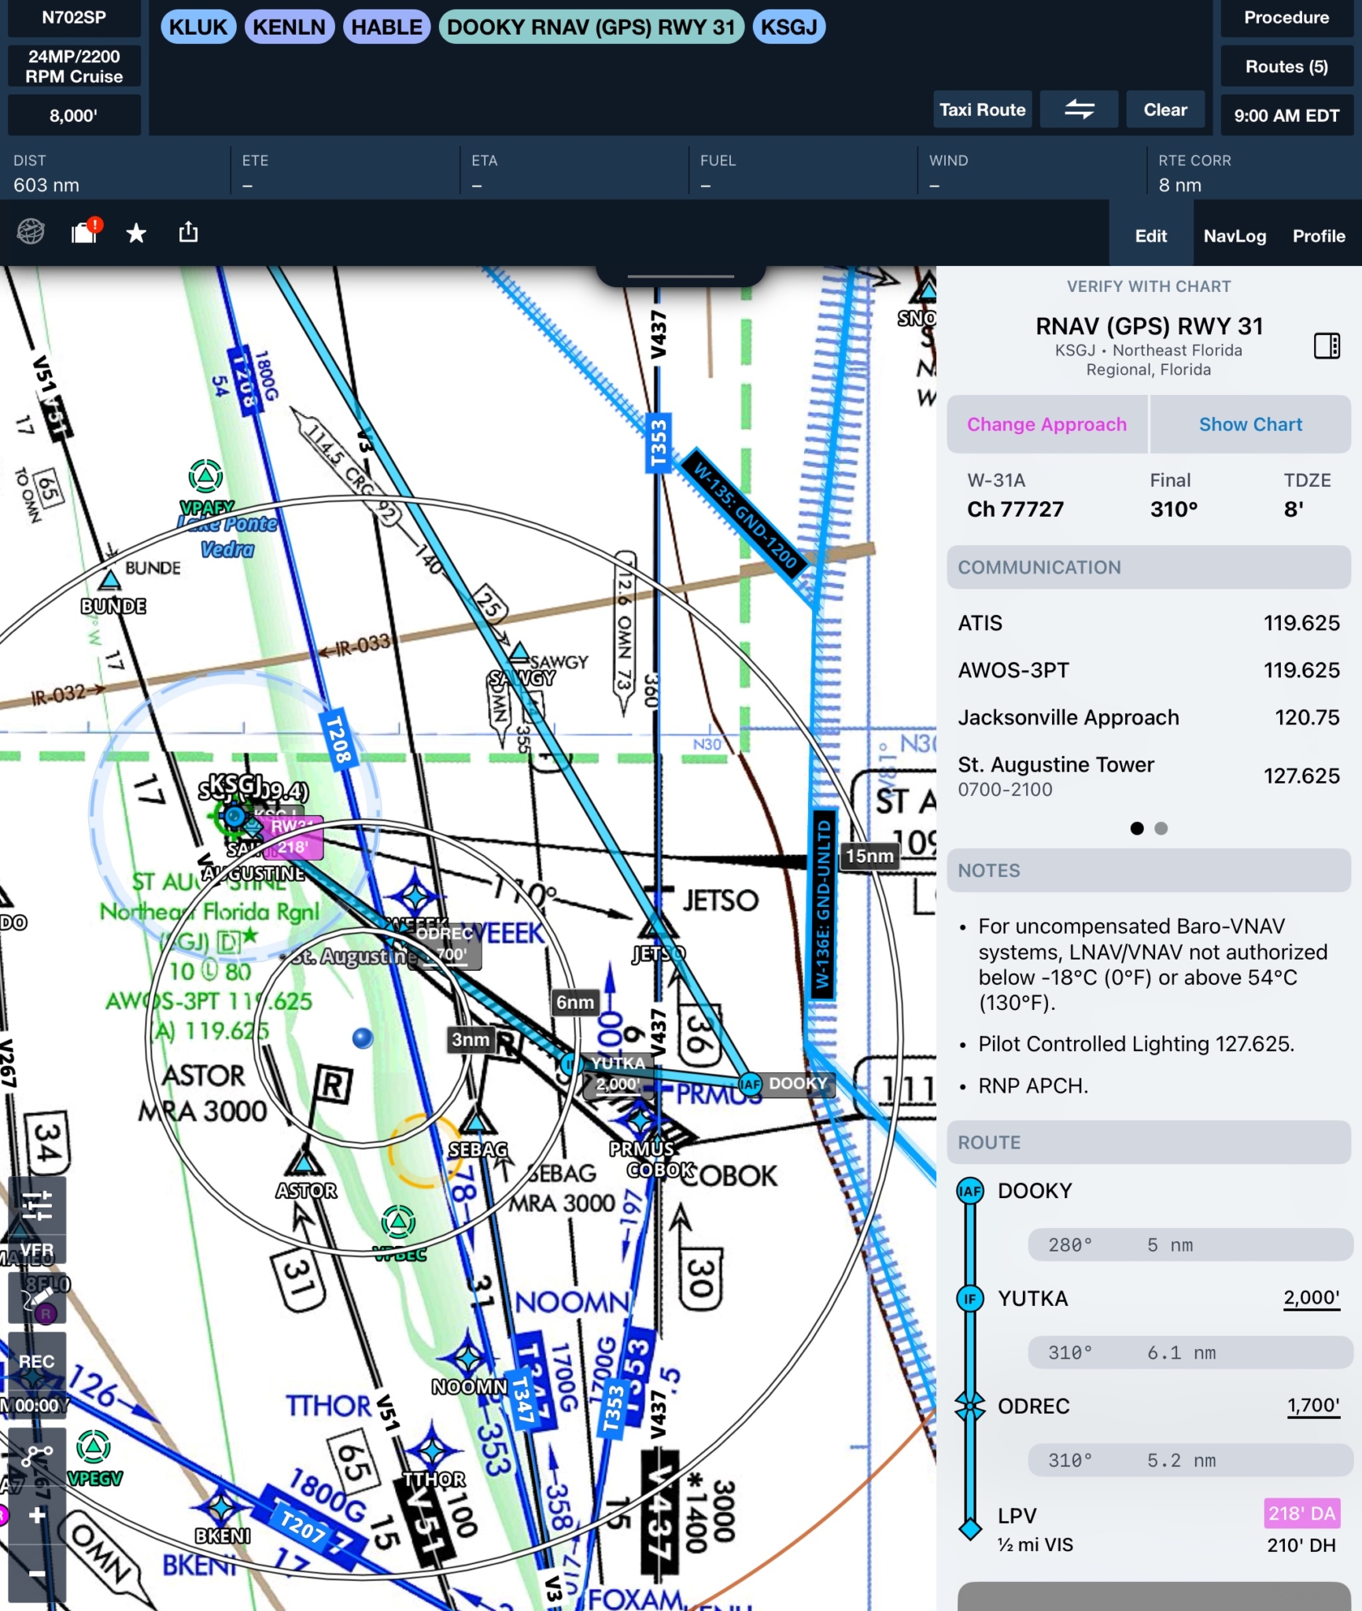The image size is (1362, 1611).
Task: Reverse the route with the arrows icon
Action: 1080,109
